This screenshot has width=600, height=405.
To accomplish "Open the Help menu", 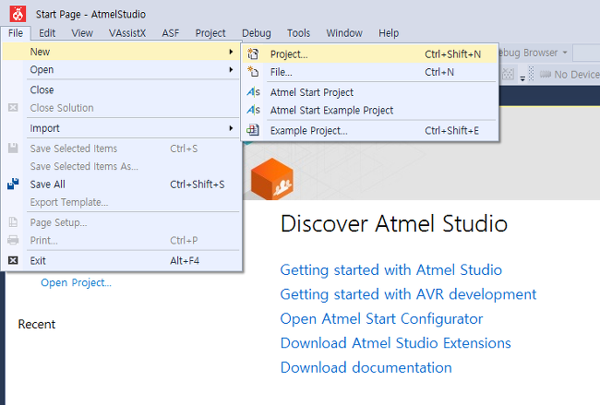I will [389, 33].
